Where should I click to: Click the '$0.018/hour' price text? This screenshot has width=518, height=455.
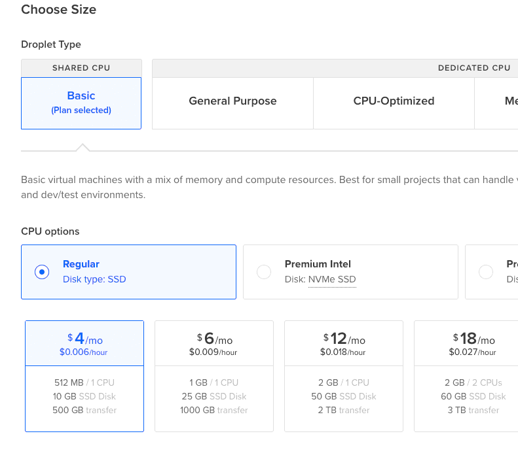[343, 352]
